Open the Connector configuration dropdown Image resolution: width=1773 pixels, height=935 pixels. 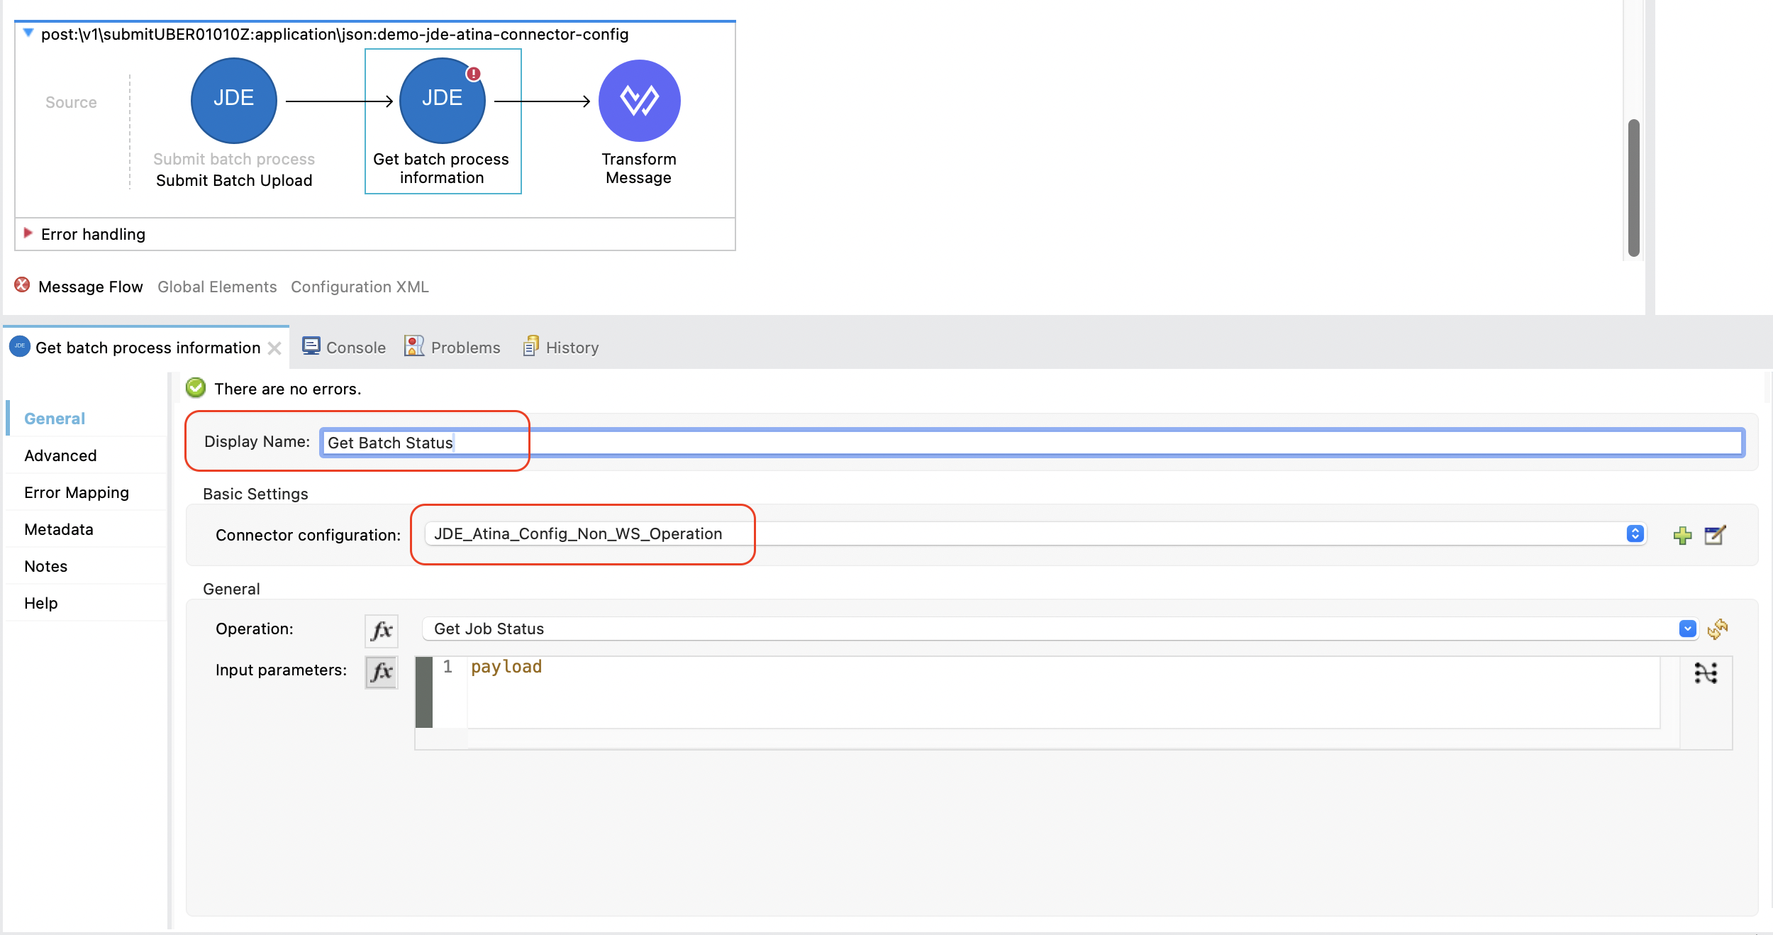[x=1635, y=534]
